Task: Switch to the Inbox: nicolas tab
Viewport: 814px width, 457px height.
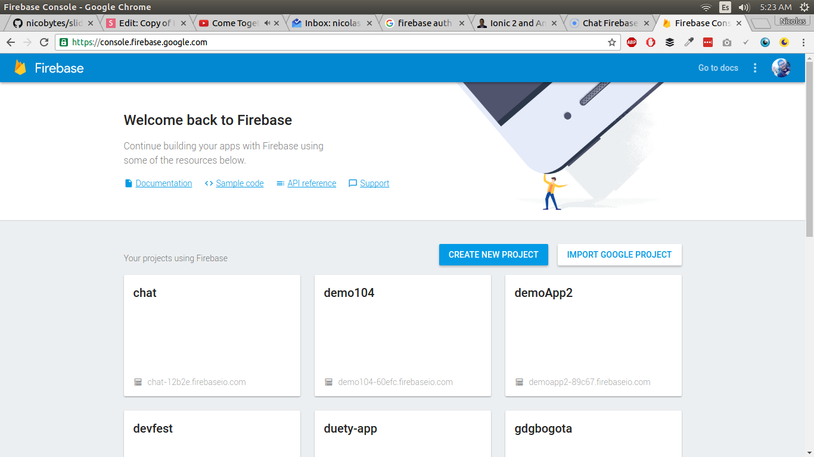Action: click(x=332, y=23)
